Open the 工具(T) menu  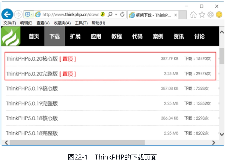point(81,23)
